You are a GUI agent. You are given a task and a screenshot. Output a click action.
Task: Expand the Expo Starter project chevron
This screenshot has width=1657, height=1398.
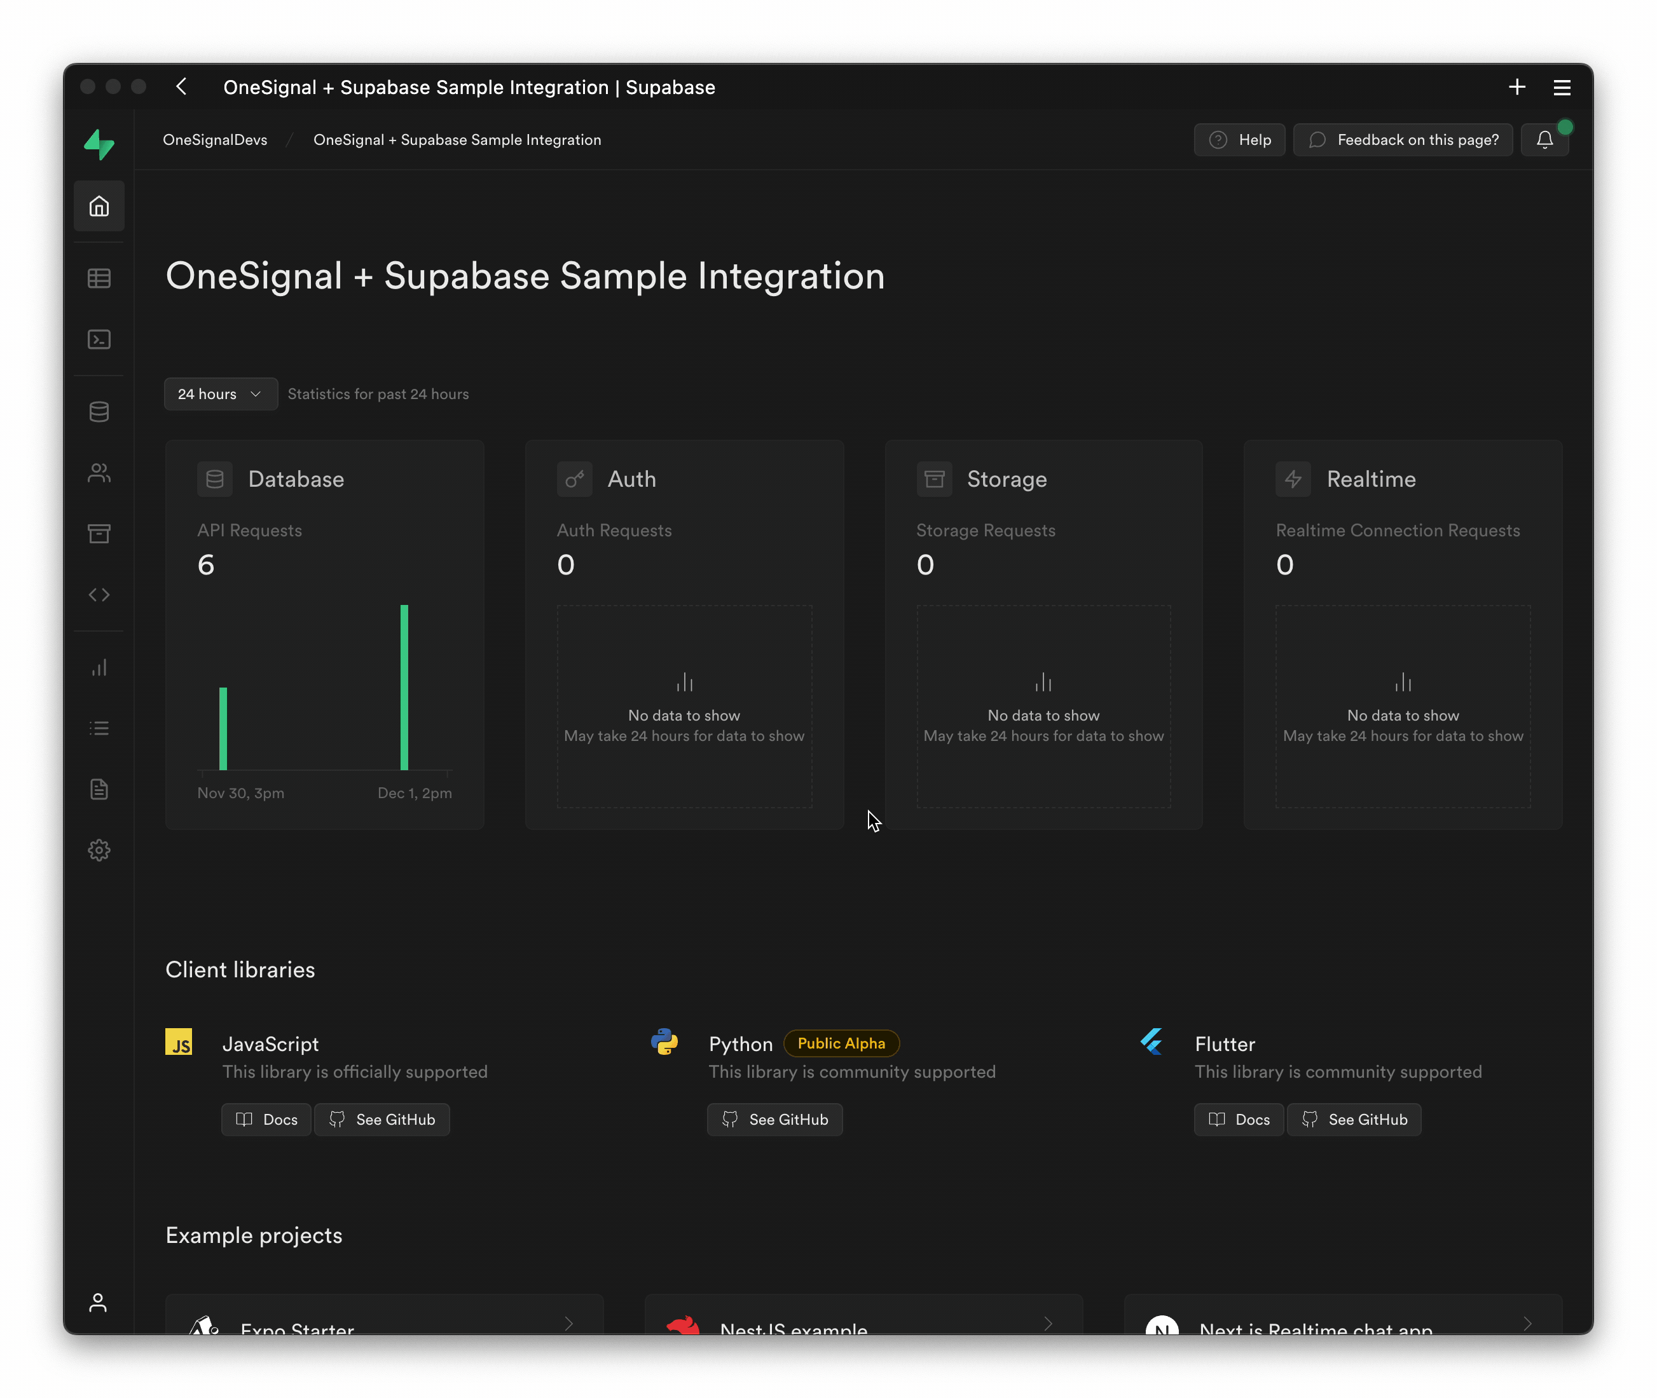coord(568,1324)
